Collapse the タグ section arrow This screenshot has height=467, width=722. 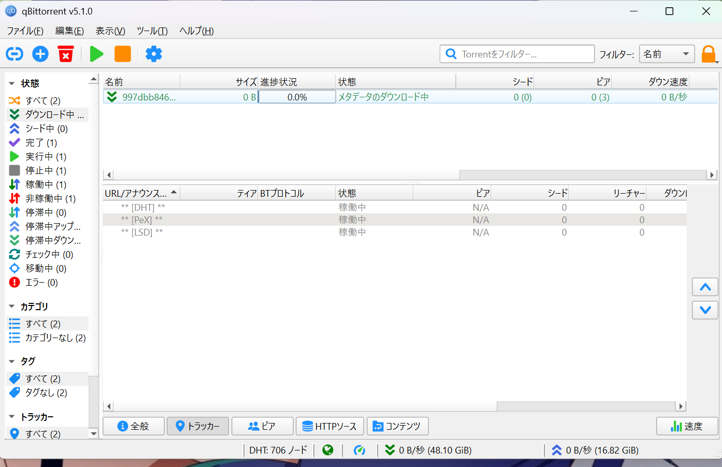coord(12,361)
